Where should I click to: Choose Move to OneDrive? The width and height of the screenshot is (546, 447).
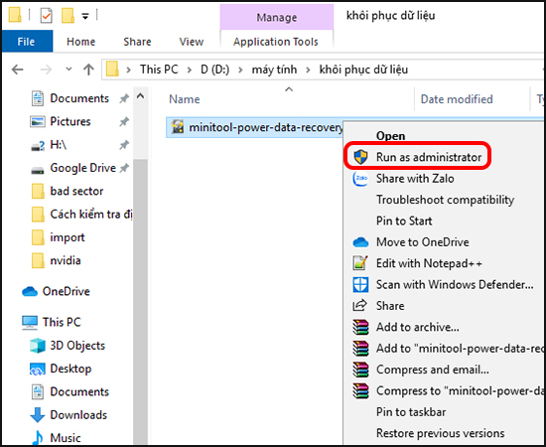[x=422, y=242]
